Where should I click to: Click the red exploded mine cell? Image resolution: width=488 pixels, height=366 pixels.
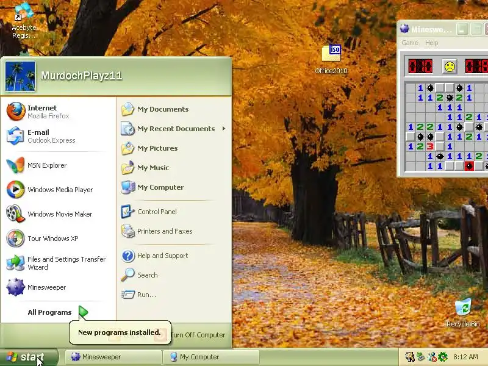coord(469,166)
